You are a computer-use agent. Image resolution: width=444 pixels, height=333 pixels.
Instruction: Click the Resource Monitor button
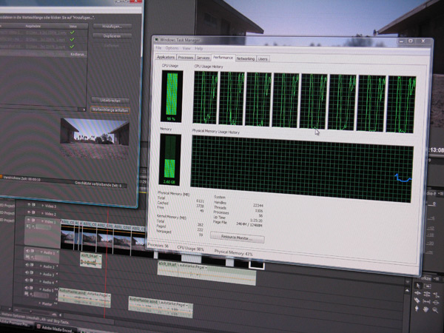click(x=237, y=238)
